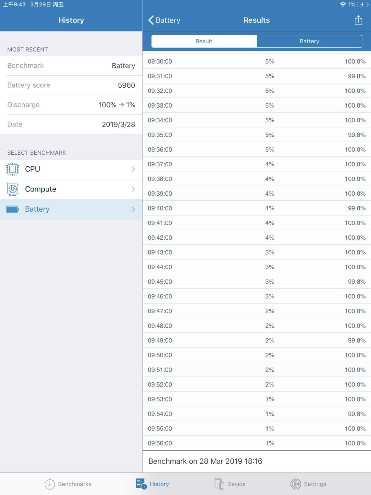This screenshot has height=495, width=371.
Task: Tap the 09:30:00 result row
Action: tap(256, 62)
